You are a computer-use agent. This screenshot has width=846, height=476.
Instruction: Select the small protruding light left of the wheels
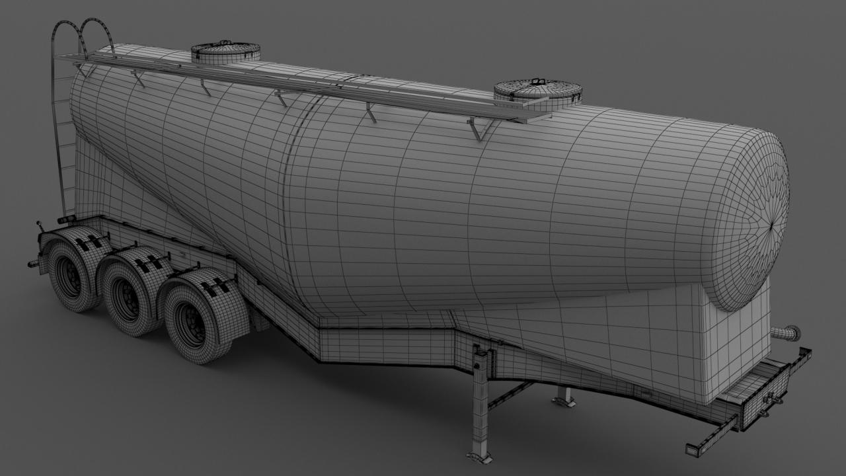pyautogui.click(x=33, y=264)
